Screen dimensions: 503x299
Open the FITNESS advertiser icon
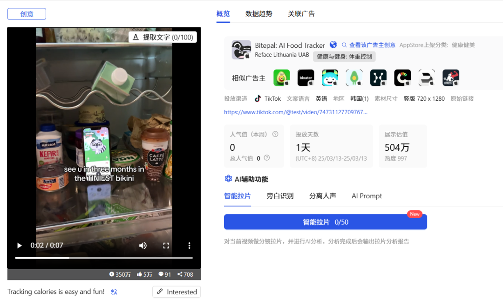tap(451, 78)
